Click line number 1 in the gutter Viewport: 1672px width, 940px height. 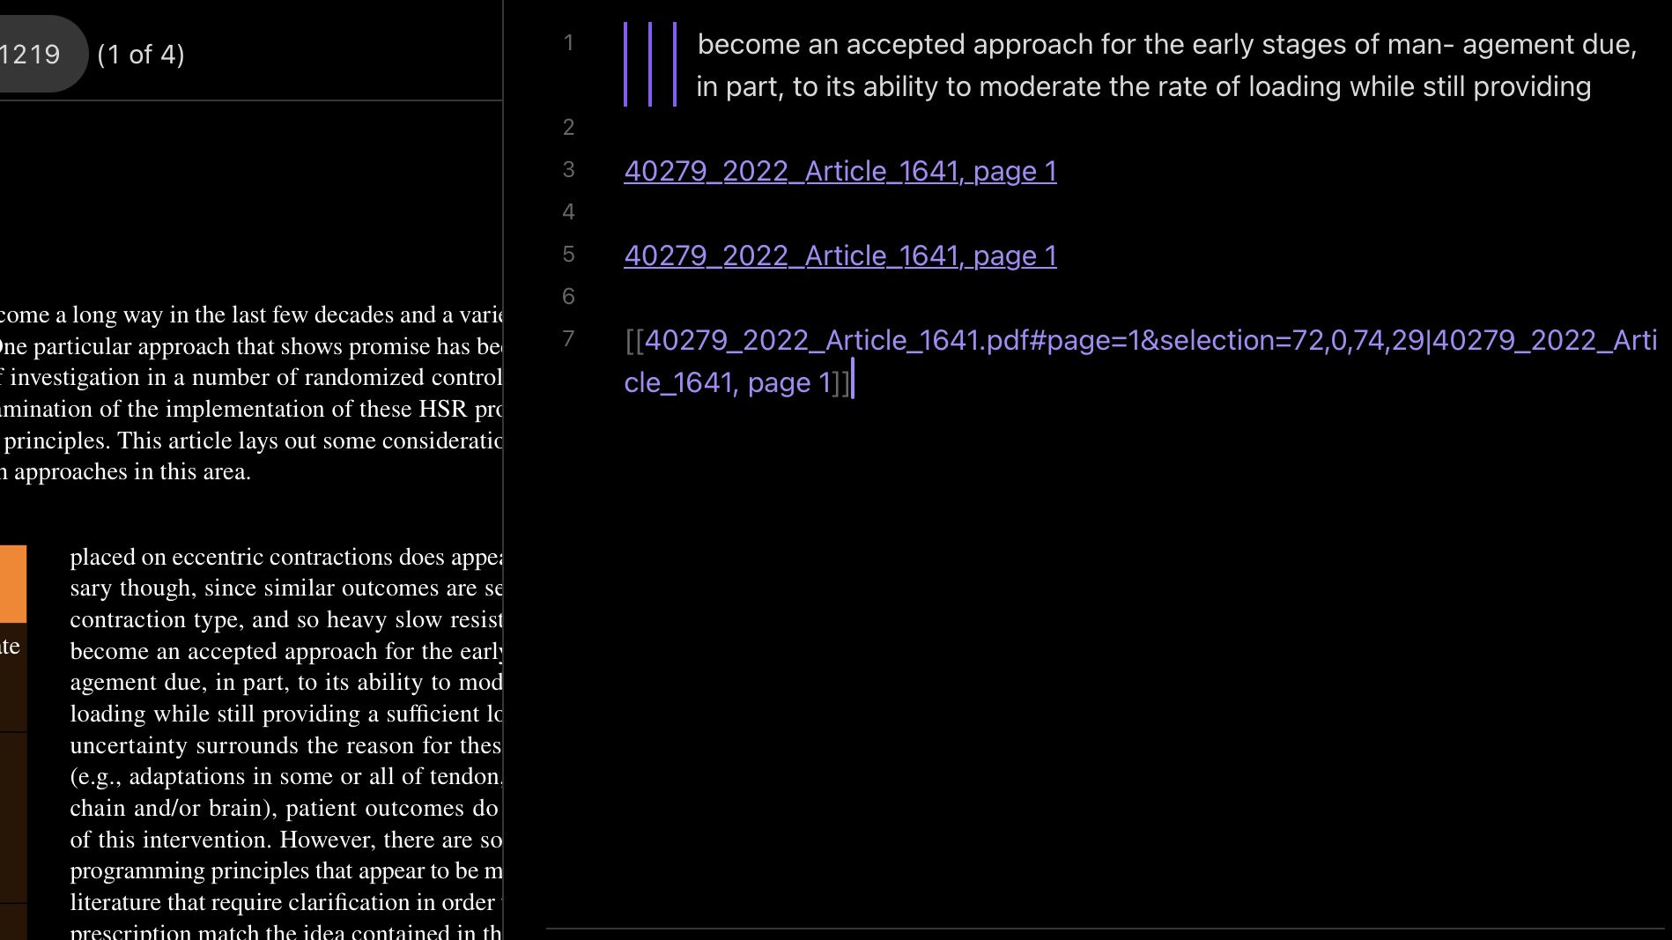point(568,43)
